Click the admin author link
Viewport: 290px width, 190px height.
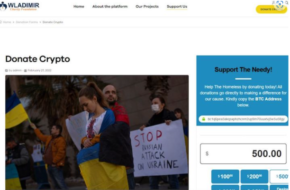click(x=17, y=70)
